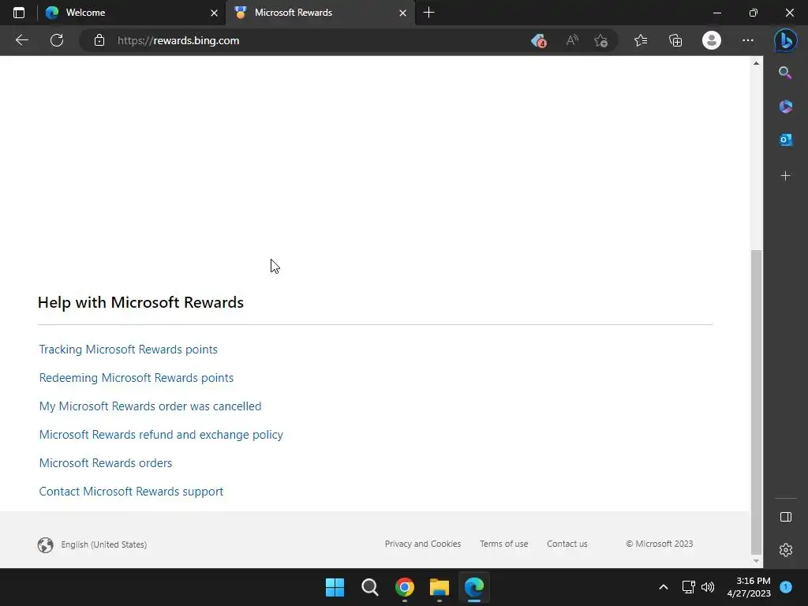The width and height of the screenshot is (808, 606).
Task: Minimize the Edge window
Action: point(716,13)
